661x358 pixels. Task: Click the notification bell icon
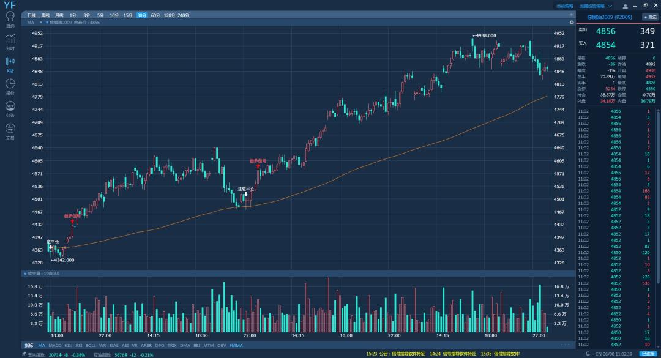[588, 353]
